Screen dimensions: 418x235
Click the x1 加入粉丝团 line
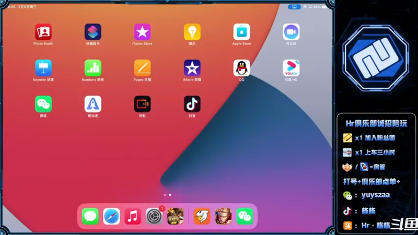369,138
